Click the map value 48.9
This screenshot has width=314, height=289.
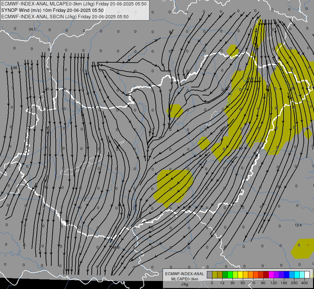[116, 248]
